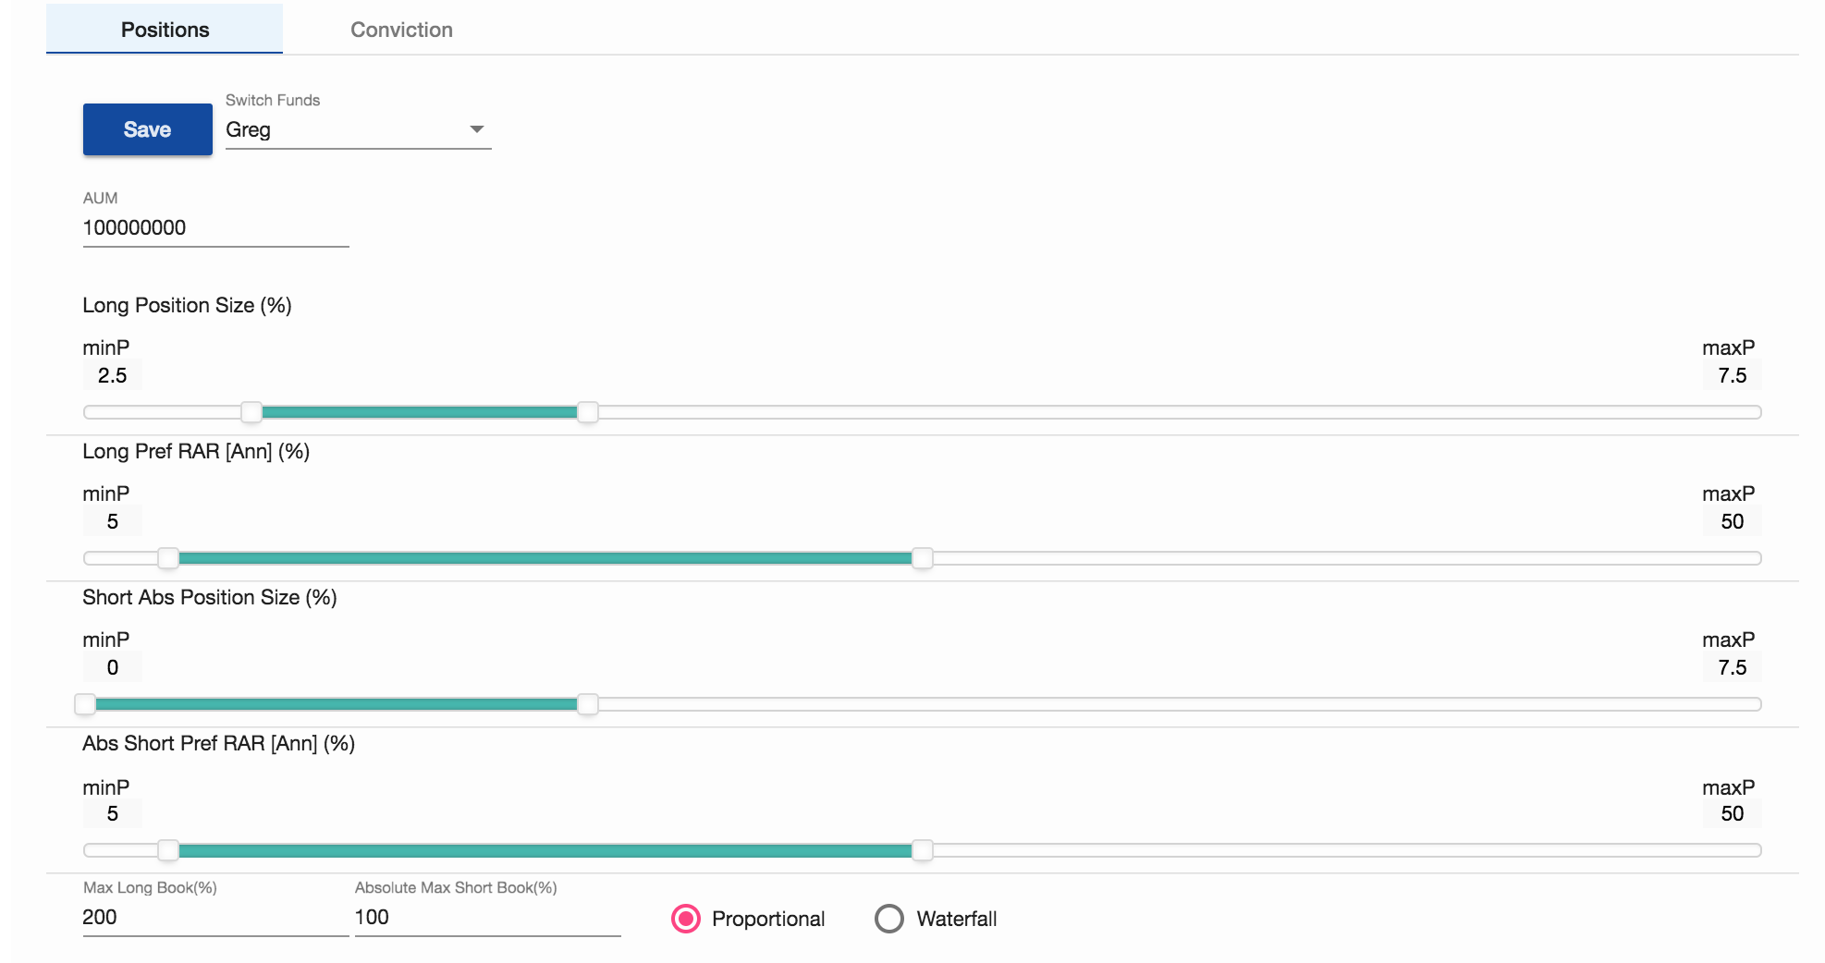Screen dimensions: 1825x963
Task: Click Long Pref RAR maximum slider handle
Action: (x=923, y=558)
